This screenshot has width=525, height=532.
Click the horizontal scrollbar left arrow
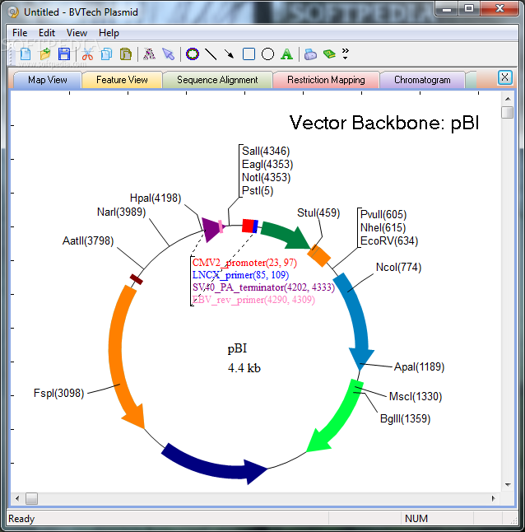(17, 498)
